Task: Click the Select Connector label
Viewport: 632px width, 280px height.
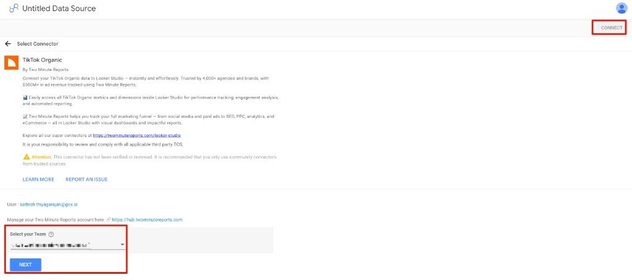Action: (x=38, y=44)
